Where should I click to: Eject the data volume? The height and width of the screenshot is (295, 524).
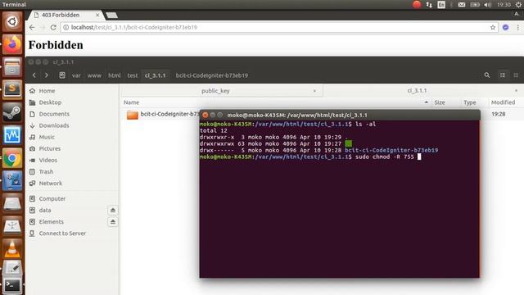point(113,210)
